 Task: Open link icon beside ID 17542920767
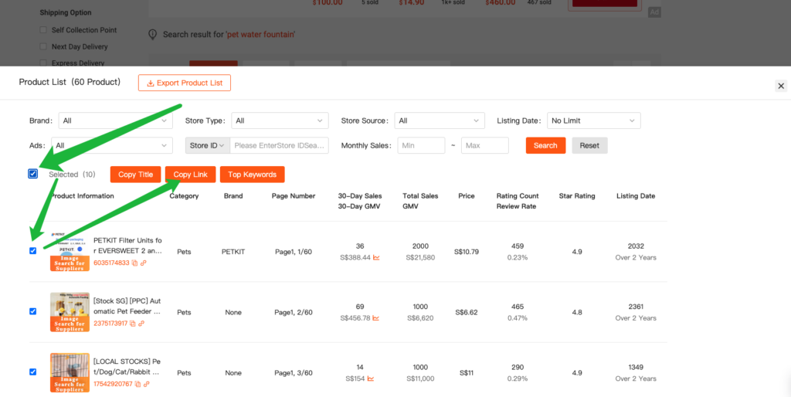click(x=146, y=384)
